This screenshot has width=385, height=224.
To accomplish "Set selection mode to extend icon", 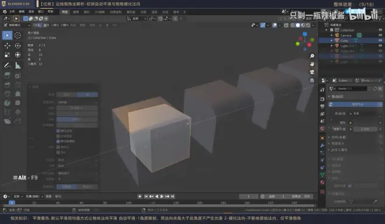I will [31, 19].
